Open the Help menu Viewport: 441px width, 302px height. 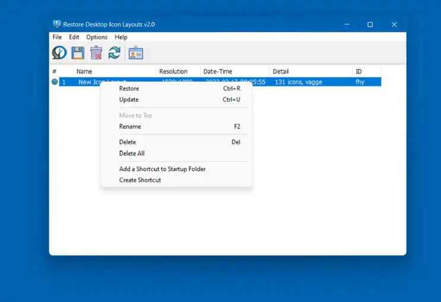[x=121, y=37]
